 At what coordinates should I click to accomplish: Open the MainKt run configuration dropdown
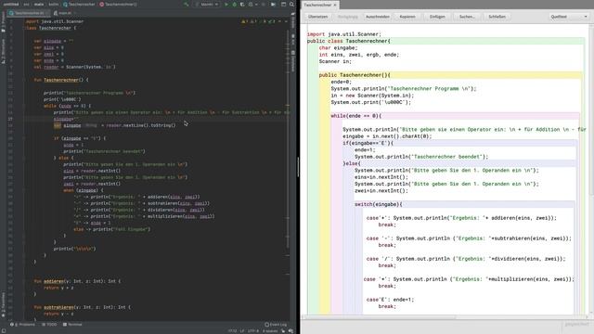[207, 4]
